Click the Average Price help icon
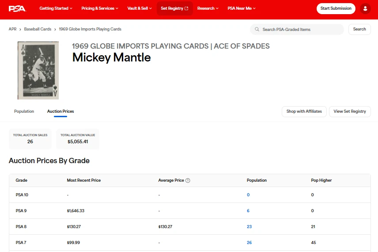Screen dimensions: 378x252 pos(188,180)
